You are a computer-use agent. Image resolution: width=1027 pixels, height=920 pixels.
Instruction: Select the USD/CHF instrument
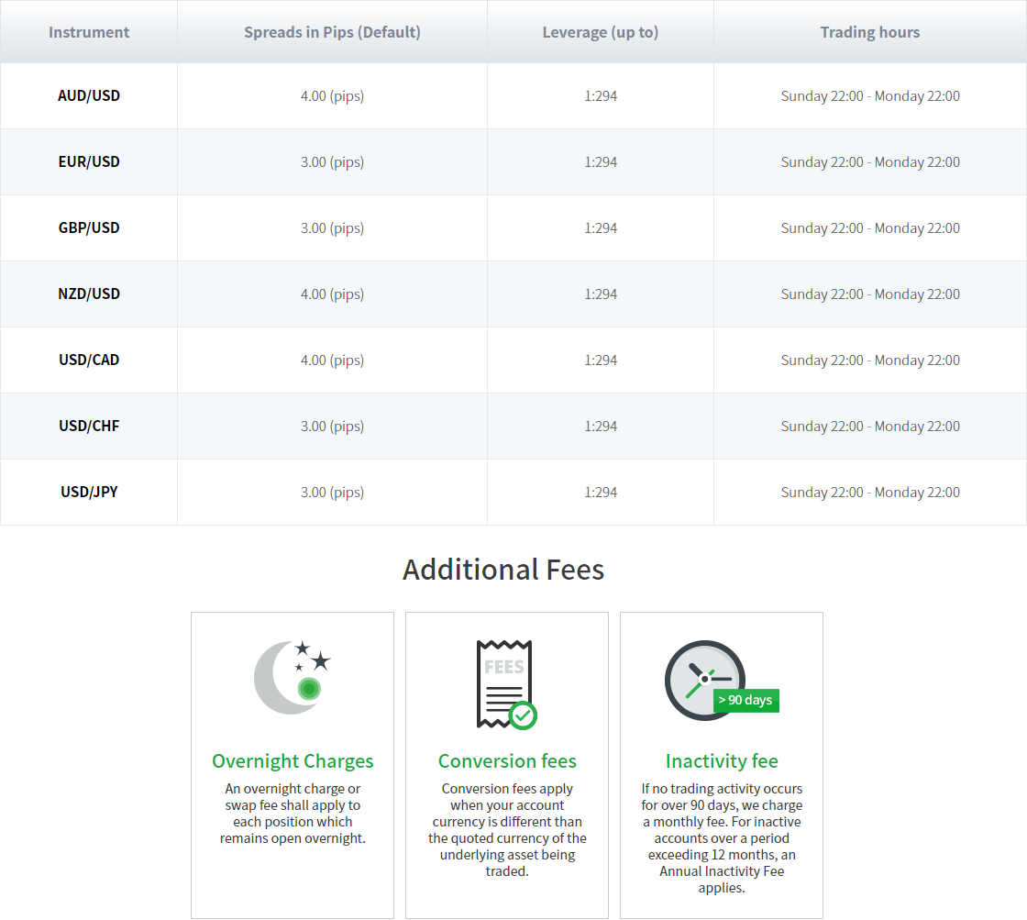pos(89,427)
